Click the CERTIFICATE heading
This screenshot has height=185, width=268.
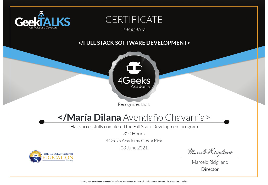[134, 20]
